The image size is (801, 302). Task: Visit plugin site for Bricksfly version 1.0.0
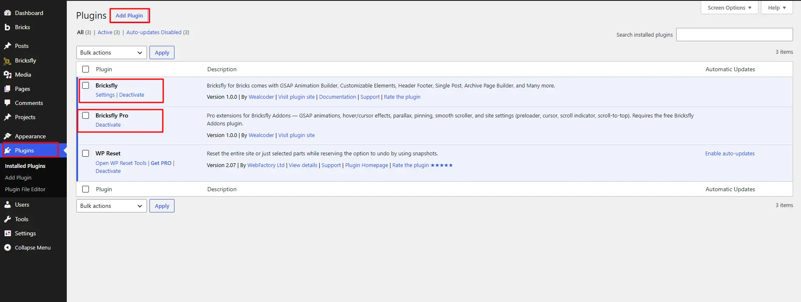[297, 97]
